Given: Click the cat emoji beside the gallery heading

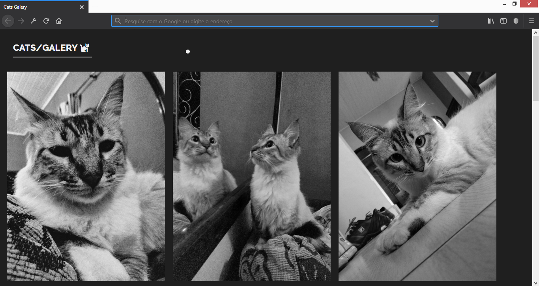Looking at the screenshot, I should (x=85, y=48).
